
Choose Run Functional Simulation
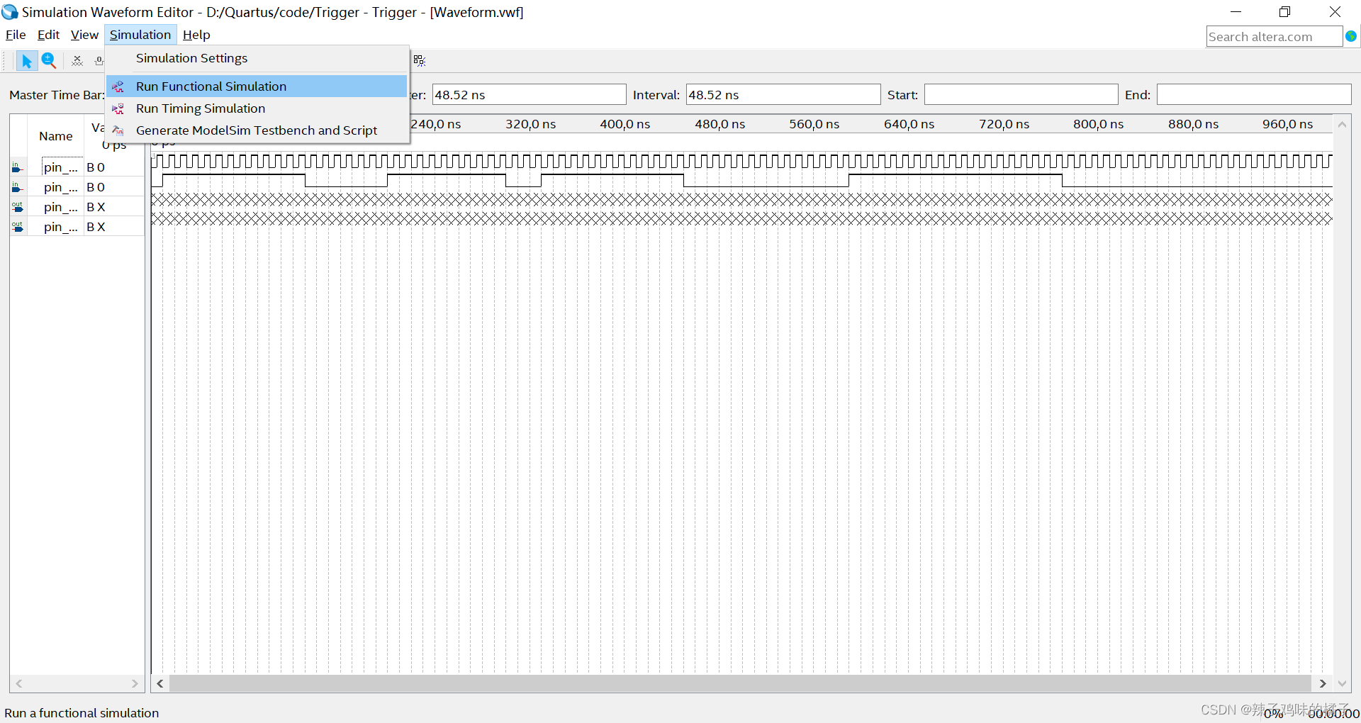coord(257,86)
